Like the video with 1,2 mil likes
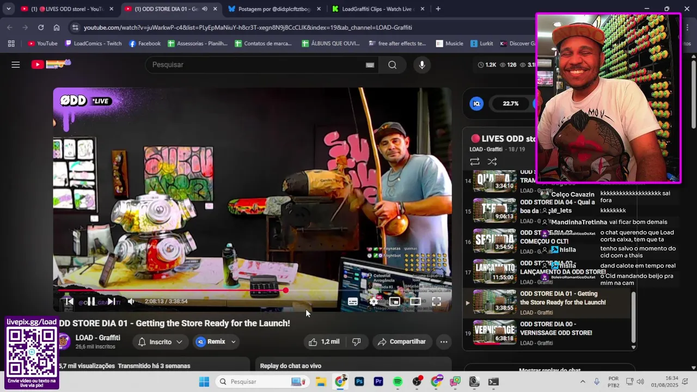The width and height of the screenshot is (697, 392). (x=325, y=342)
